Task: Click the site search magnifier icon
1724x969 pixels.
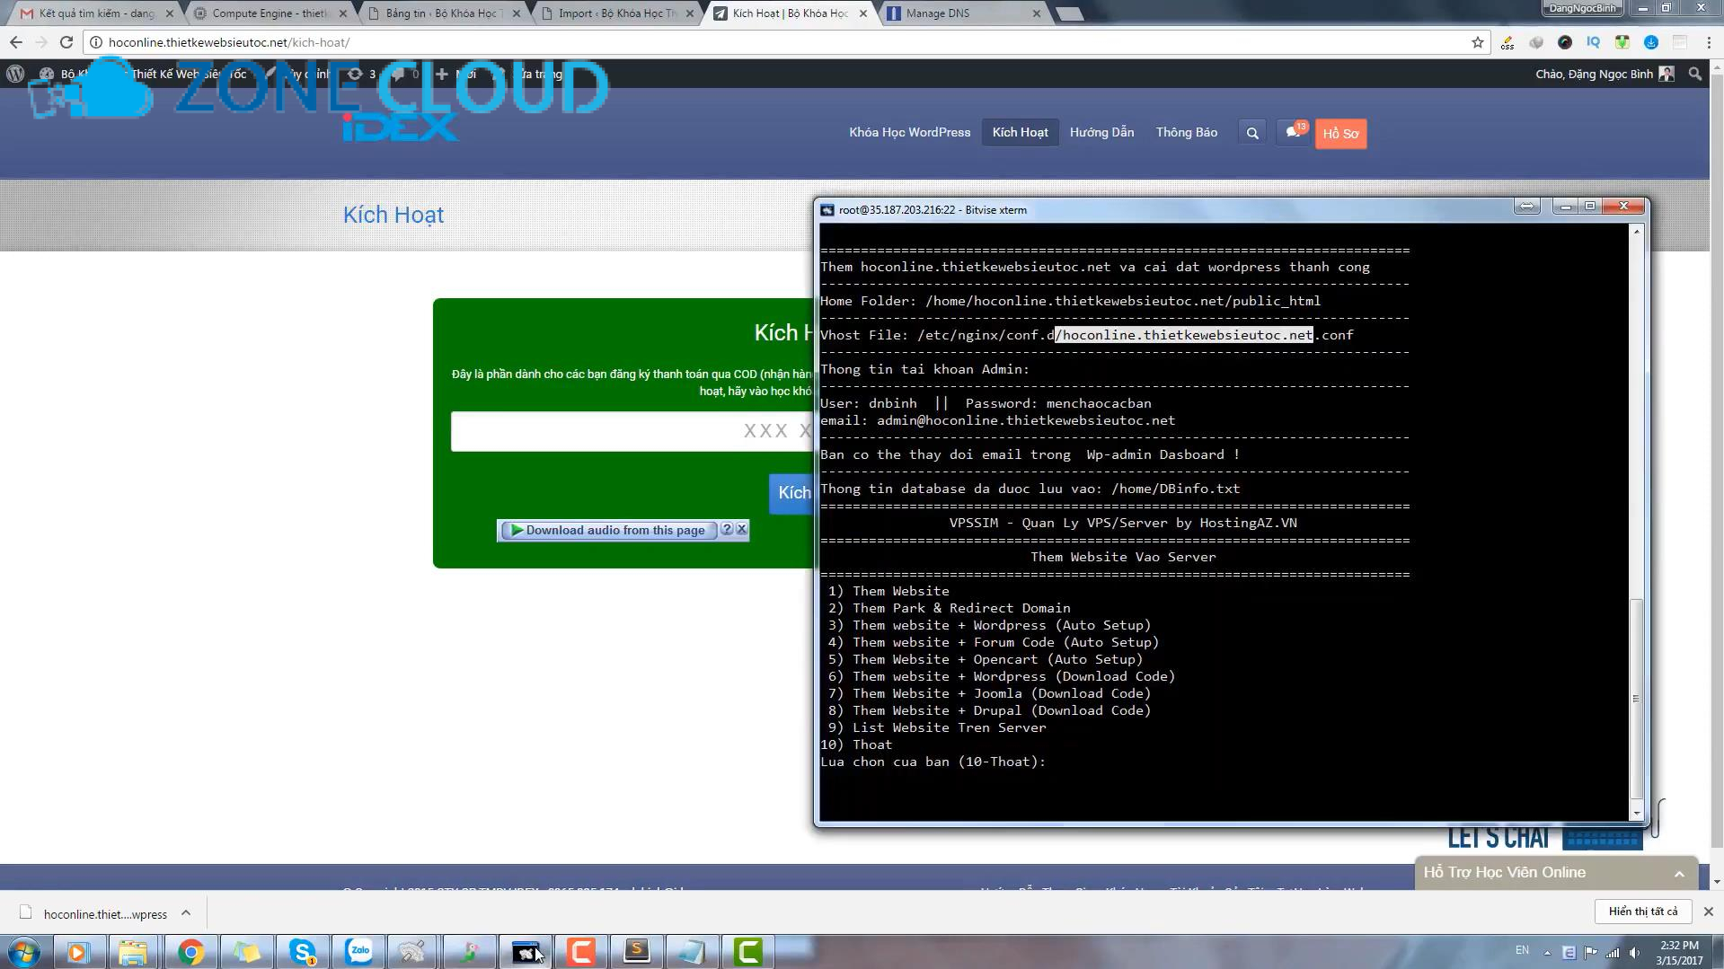Action: 1251,133
